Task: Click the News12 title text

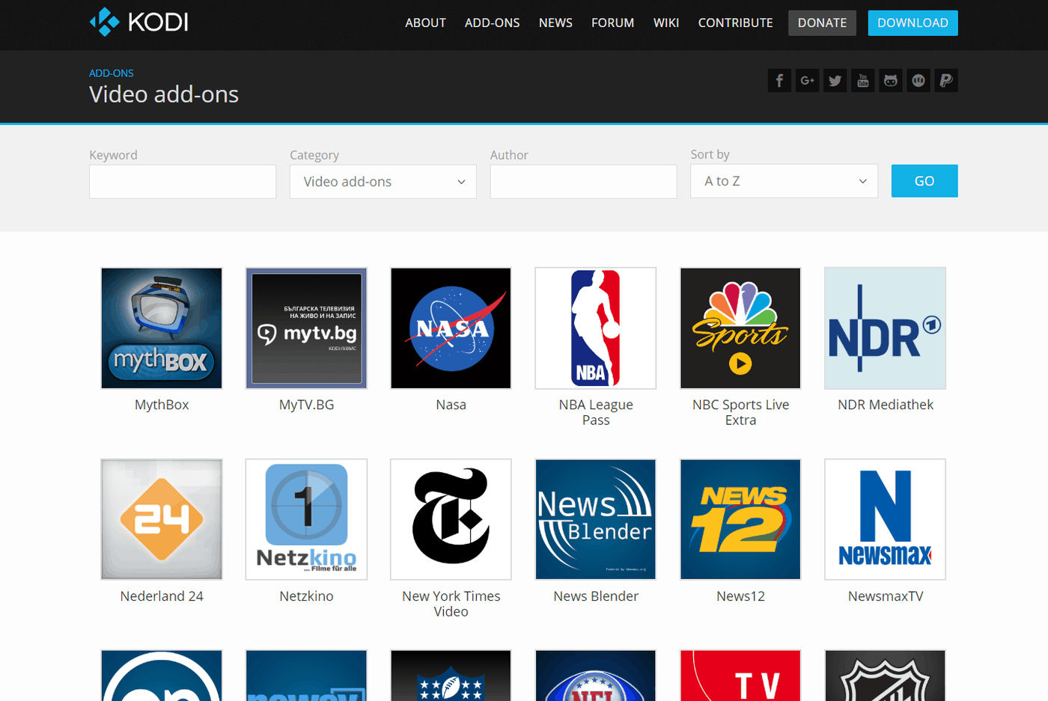Action: click(740, 596)
